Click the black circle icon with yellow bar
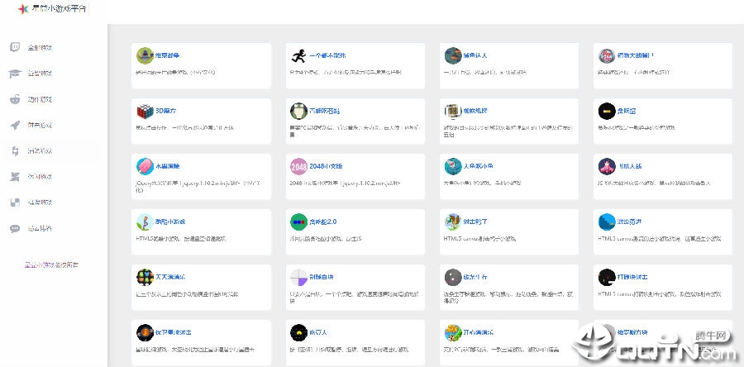This screenshot has width=744, height=367. (607, 111)
